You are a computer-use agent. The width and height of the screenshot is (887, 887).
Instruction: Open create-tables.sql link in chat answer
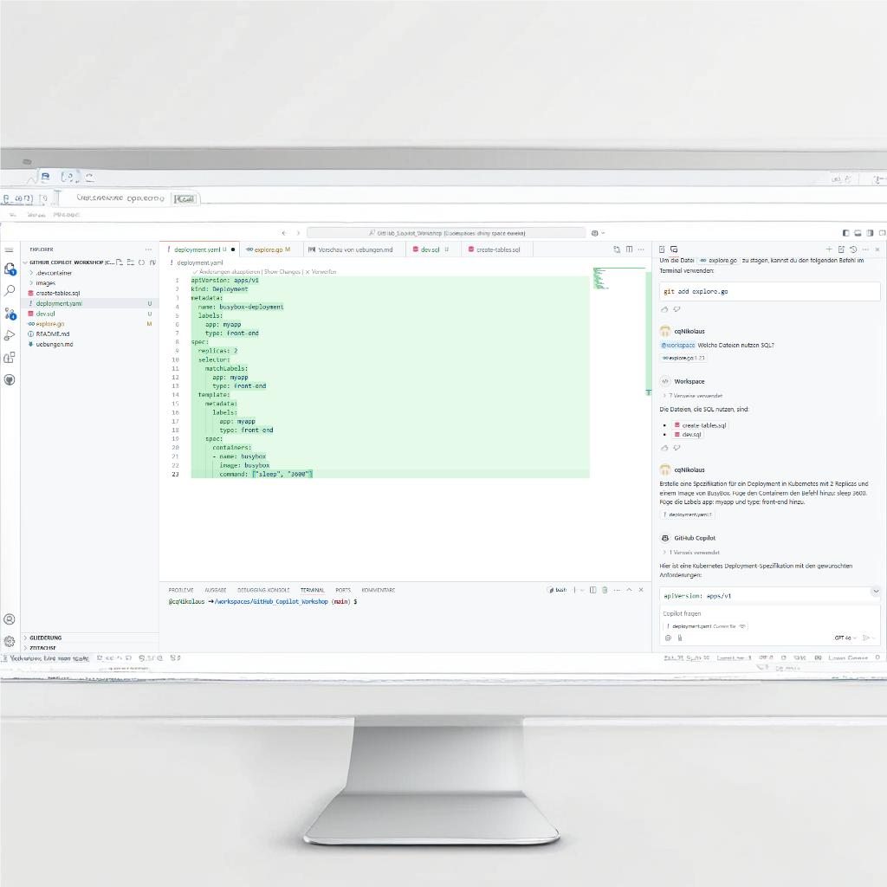coord(700,425)
